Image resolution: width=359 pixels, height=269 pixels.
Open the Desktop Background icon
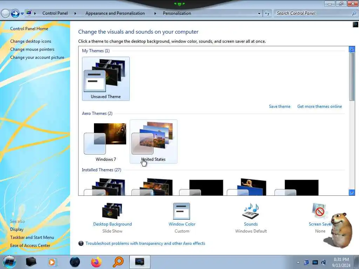[x=112, y=211]
